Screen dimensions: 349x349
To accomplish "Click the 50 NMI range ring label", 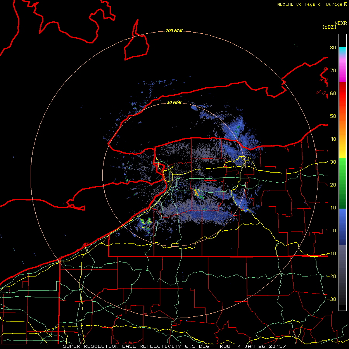I will [x=174, y=102].
